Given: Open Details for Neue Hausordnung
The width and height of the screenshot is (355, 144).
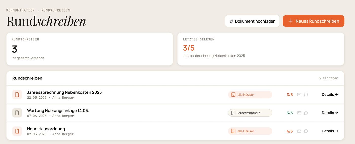Looking at the screenshot, I should tap(330, 131).
